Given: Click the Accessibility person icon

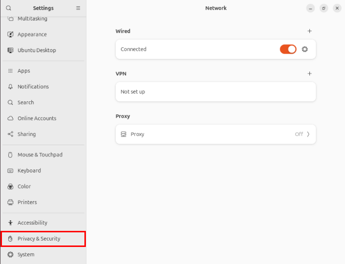Looking at the screenshot, I should pos(10,223).
